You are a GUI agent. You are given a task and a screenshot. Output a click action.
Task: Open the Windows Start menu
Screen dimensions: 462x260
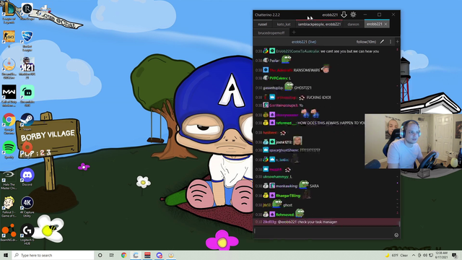click(6, 255)
